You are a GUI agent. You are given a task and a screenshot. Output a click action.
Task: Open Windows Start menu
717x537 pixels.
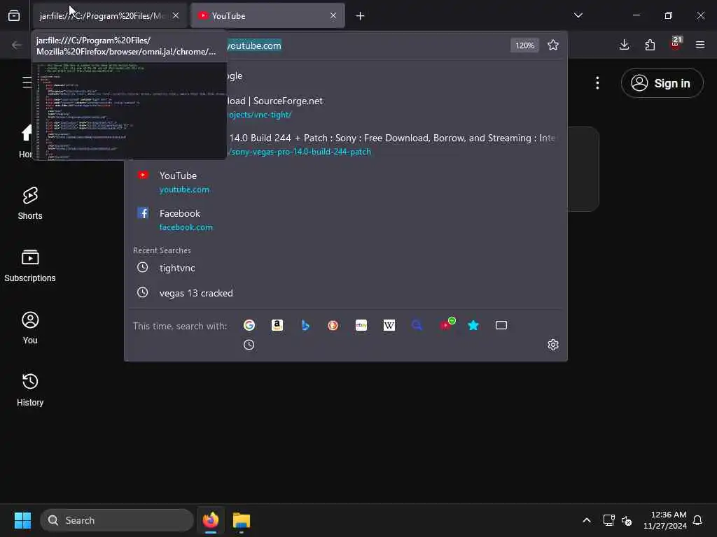click(x=22, y=520)
